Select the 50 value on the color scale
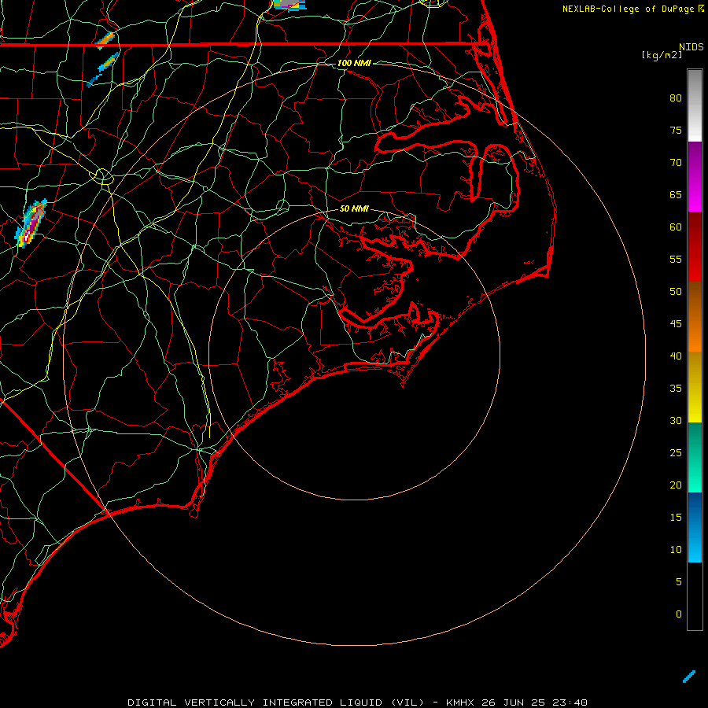 [676, 292]
